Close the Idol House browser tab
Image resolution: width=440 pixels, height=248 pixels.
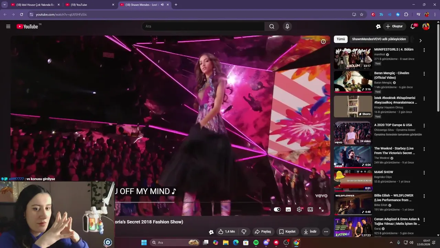coord(58,5)
